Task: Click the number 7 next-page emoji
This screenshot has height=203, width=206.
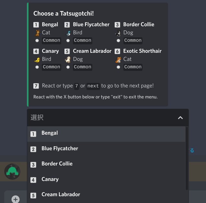Action: pos(36,86)
